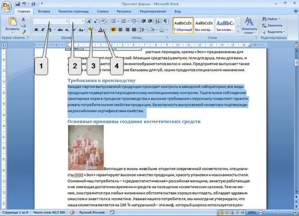Viewport: 299px width, 216px height.
Task: Decrease font size with Shrink Font
Action: pos(96,22)
